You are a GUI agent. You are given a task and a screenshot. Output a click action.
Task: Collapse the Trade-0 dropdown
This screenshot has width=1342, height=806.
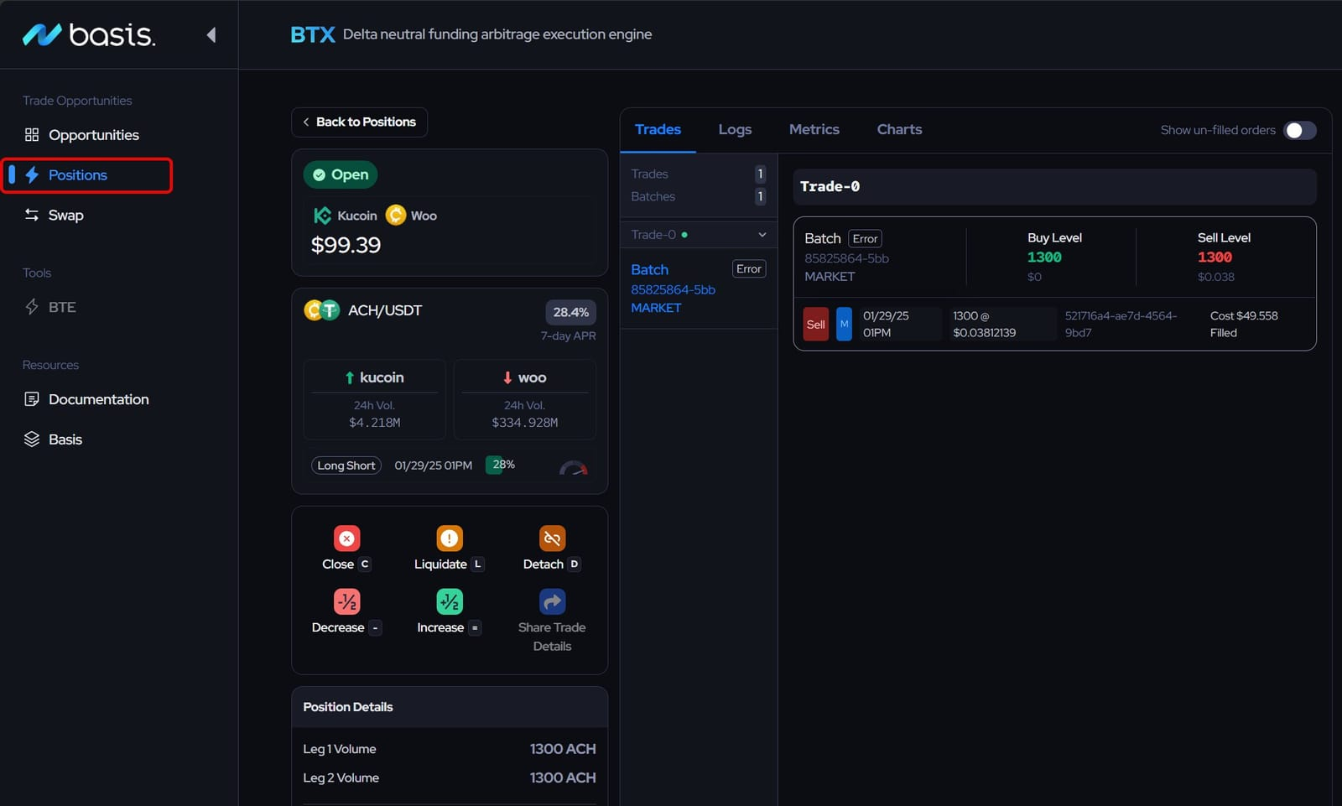point(762,235)
